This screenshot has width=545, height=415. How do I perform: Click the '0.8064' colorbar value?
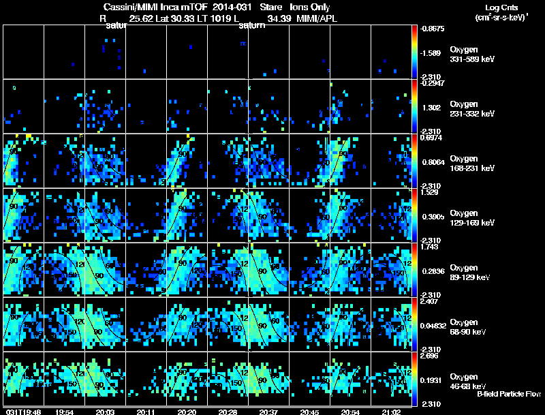coord(433,162)
